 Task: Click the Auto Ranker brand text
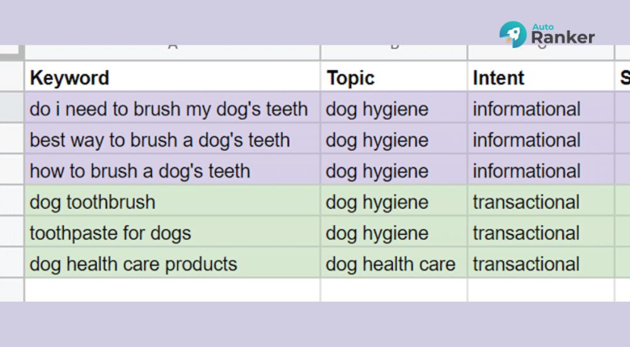click(563, 34)
